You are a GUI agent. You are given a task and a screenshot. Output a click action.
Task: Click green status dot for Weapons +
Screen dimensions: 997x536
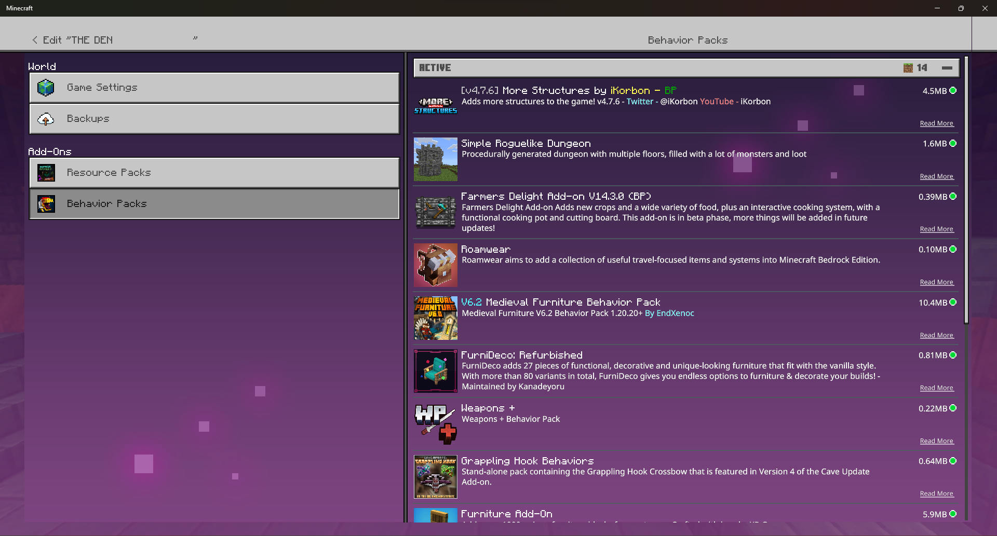point(953,408)
